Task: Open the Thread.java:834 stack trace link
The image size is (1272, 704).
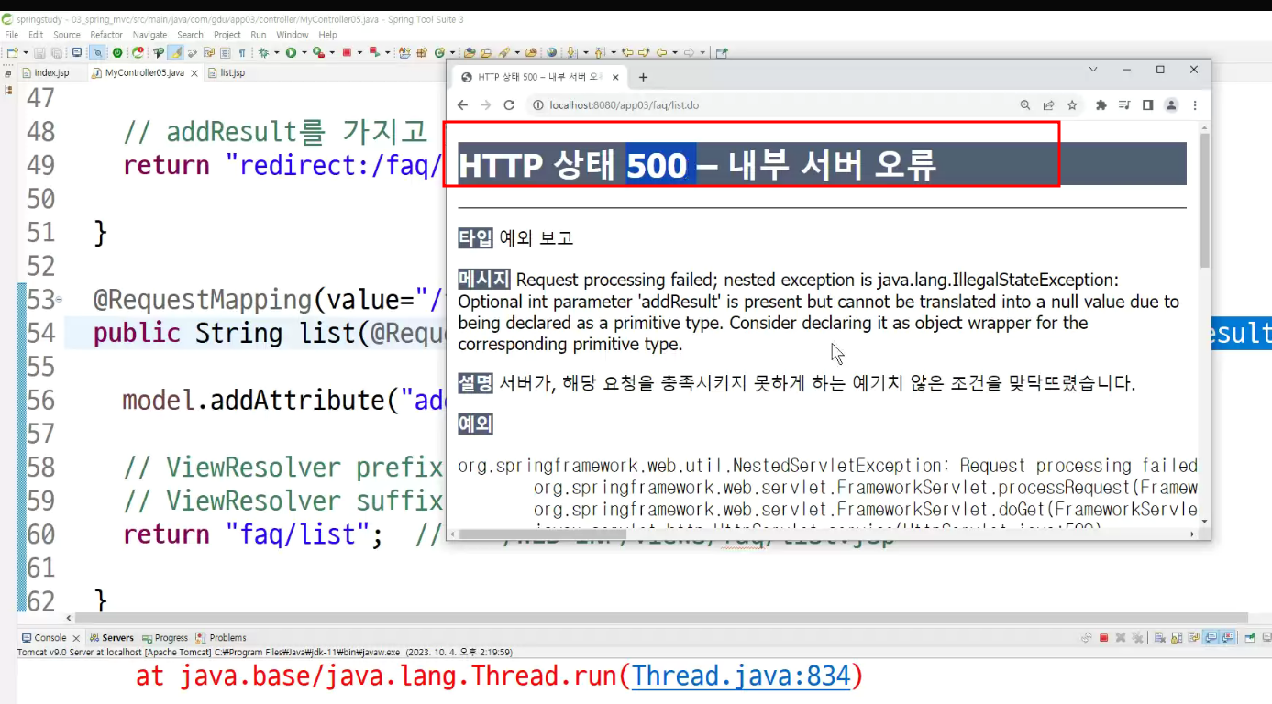Action: 741,676
